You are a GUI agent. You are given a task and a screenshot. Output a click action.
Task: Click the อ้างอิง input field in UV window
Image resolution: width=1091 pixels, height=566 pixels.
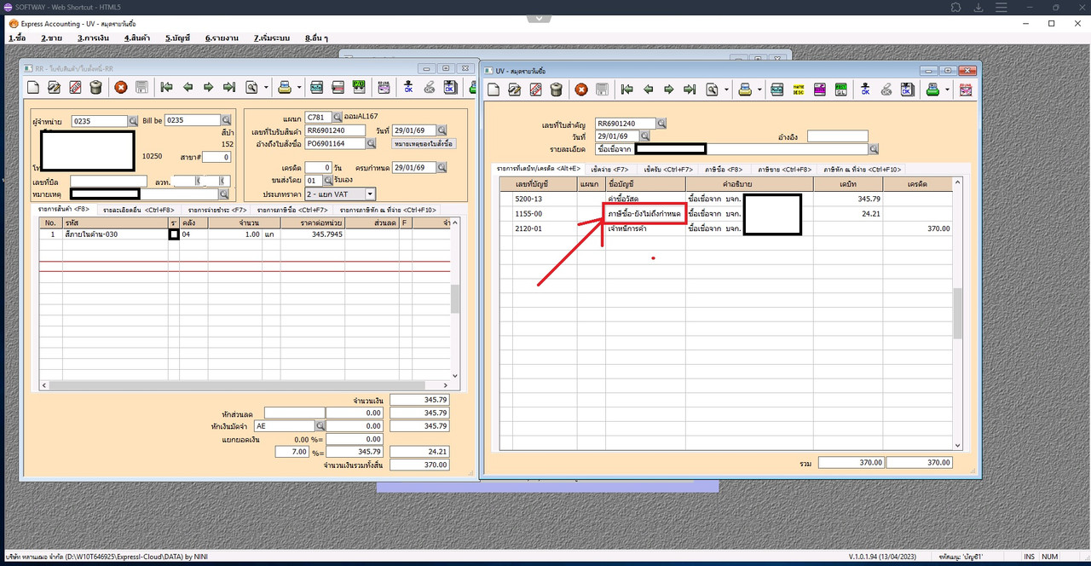coord(837,136)
